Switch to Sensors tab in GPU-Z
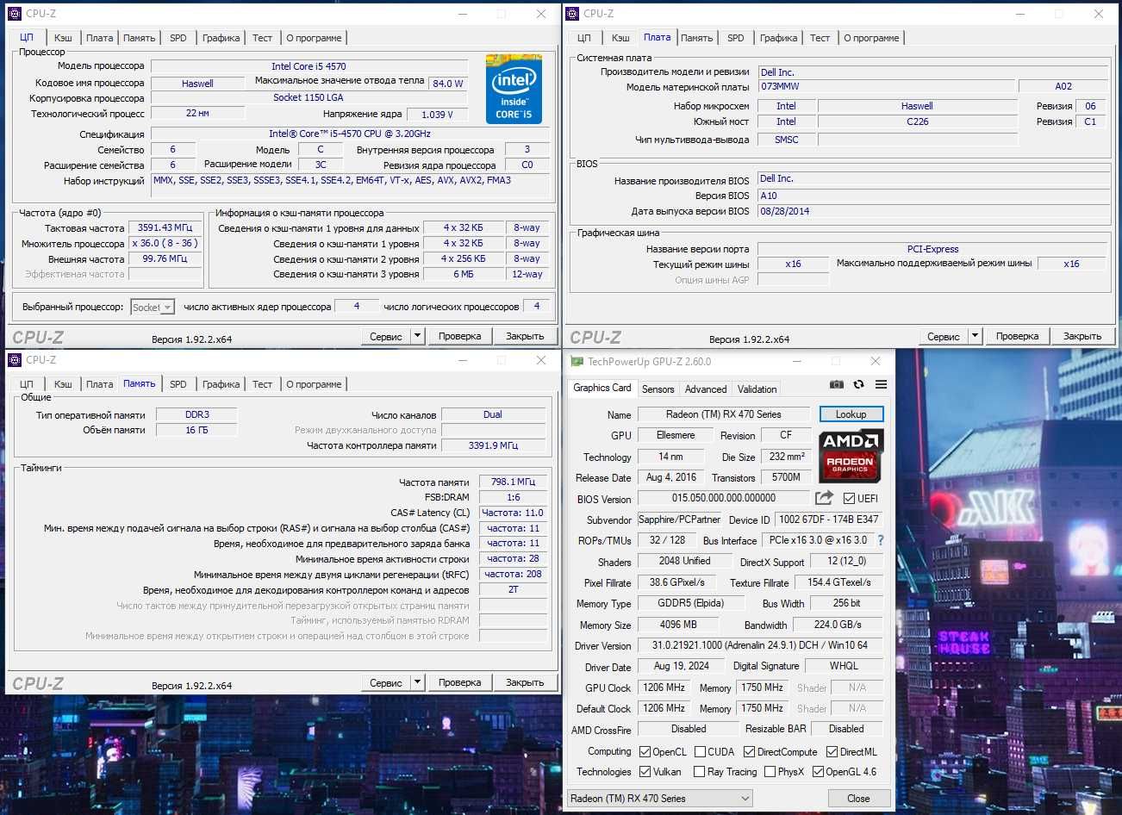Screen dimensions: 1122x815 coord(658,389)
